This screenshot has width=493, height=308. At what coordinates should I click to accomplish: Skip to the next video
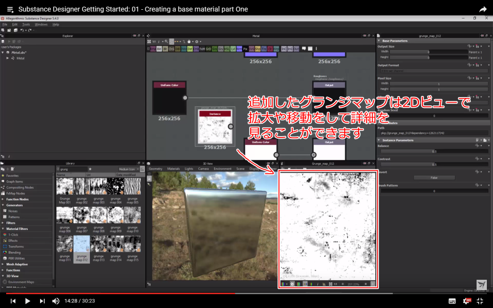click(42, 301)
